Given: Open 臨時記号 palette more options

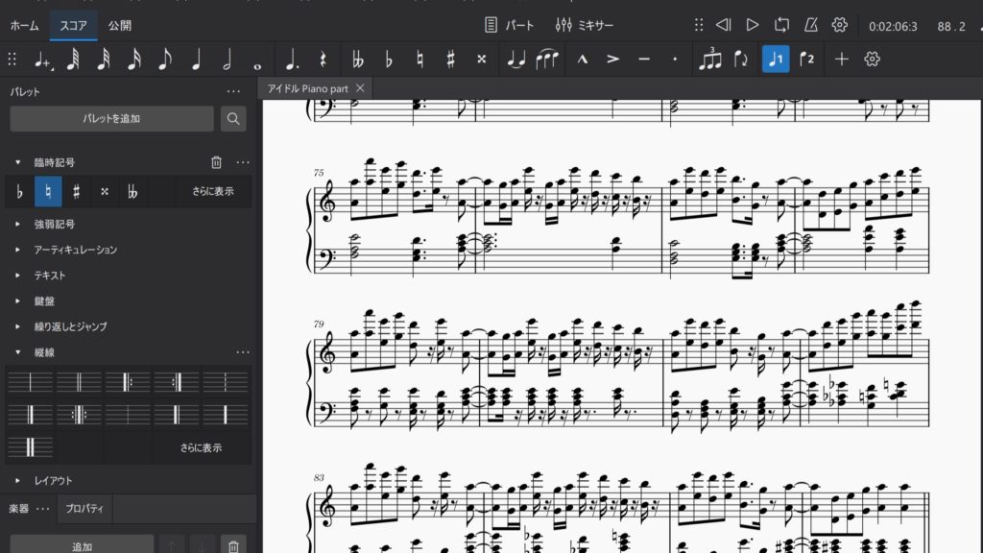Looking at the screenshot, I should point(243,162).
